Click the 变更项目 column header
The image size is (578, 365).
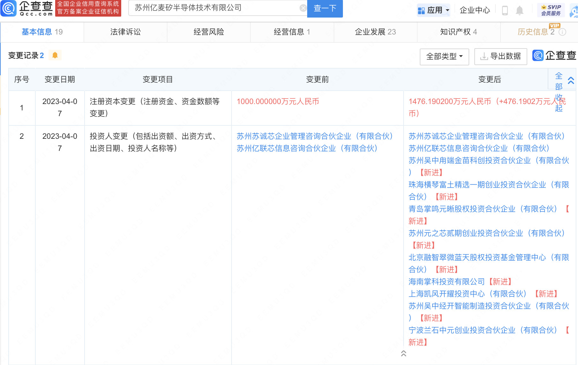[x=158, y=79]
